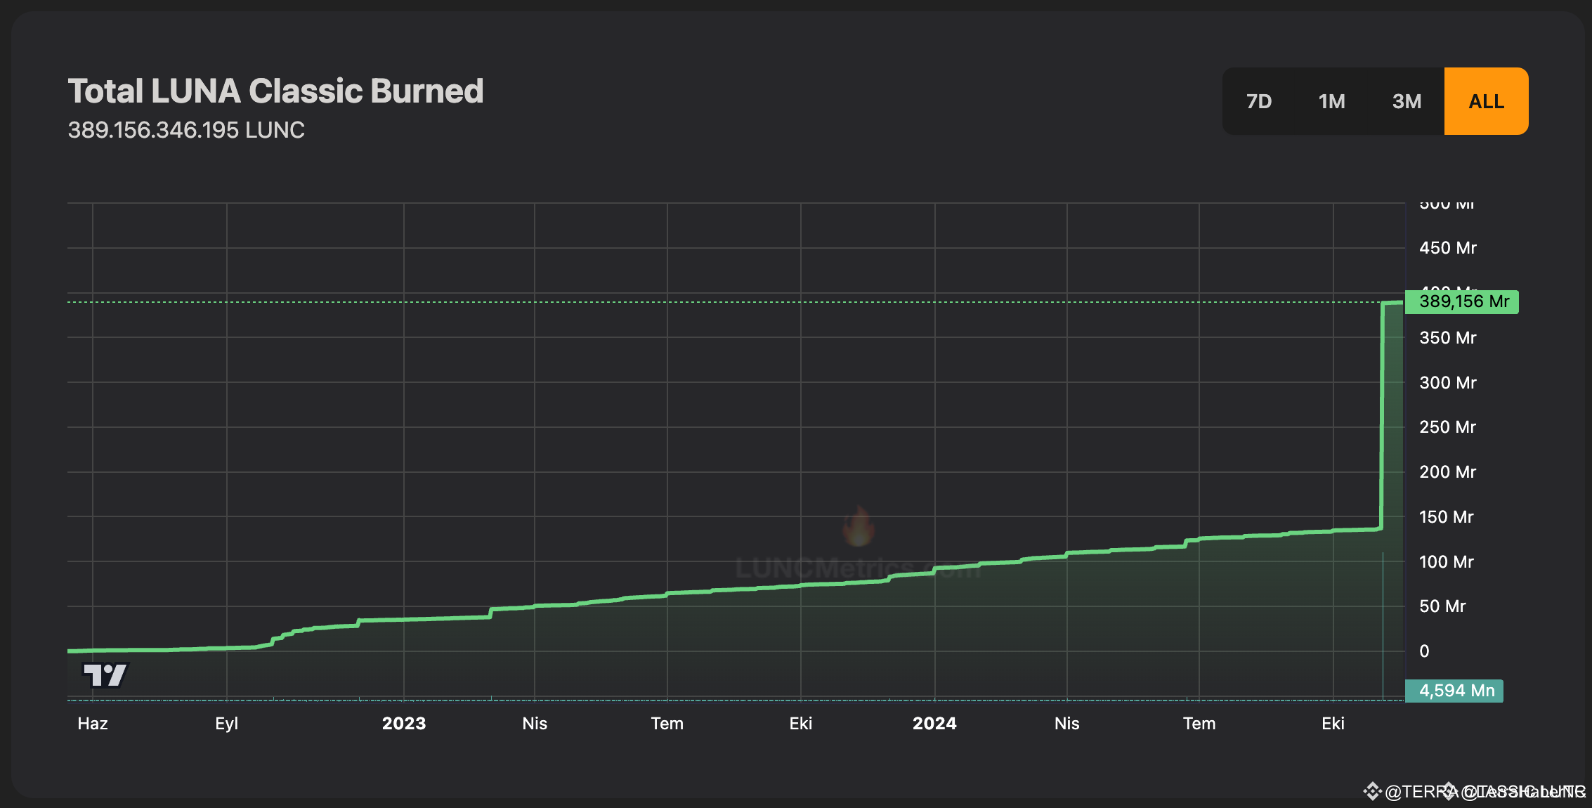
Task: Click the 4,594 Mn volume label
Action: pyautogui.click(x=1454, y=691)
